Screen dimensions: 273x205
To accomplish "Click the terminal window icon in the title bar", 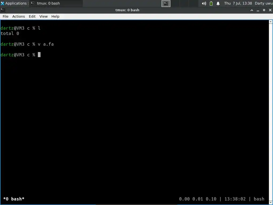I will 3,10.
